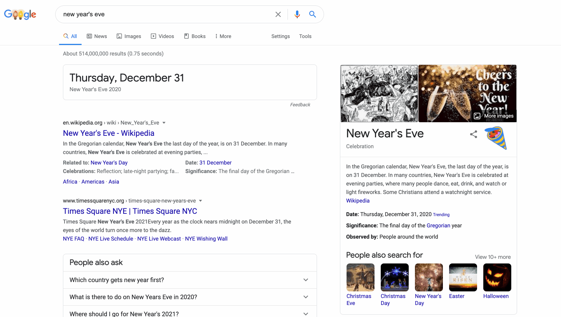Click the New Year's Eve 2020 subtitle

click(x=95, y=89)
